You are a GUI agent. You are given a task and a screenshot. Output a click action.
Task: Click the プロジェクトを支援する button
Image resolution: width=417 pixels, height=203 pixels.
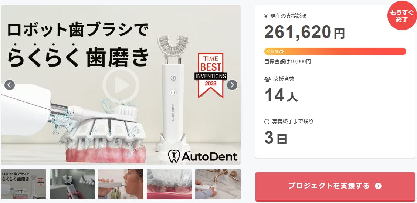(x=335, y=186)
